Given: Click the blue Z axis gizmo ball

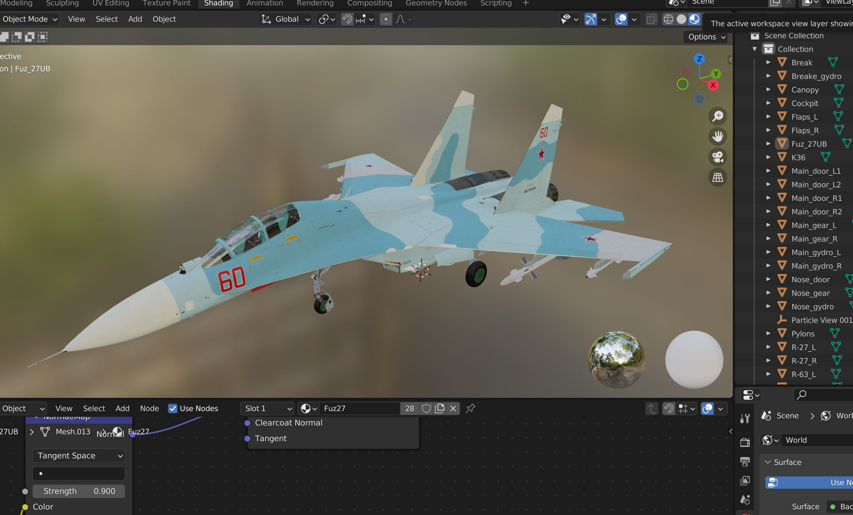Looking at the screenshot, I should (x=699, y=59).
